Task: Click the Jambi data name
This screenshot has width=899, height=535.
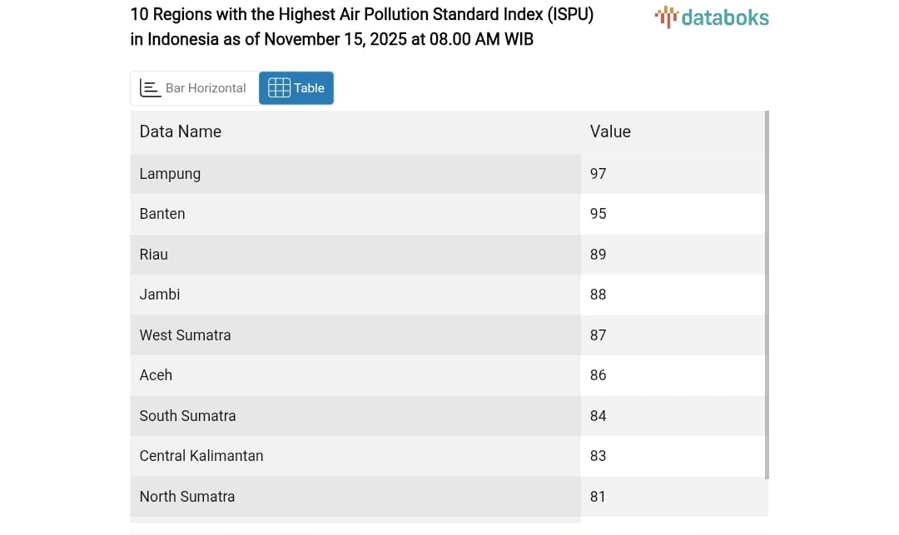Action: tap(160, 295)
